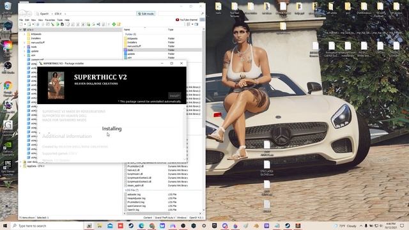Open the Tools menu in OpenIV
Screen dimensions: 409x230
pyautogui.click(x=59, y=20)
